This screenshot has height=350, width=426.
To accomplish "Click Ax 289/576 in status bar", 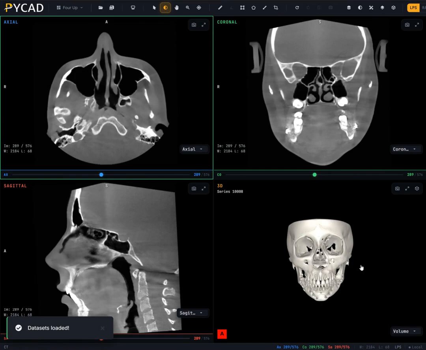I will [x=288, y=347].
